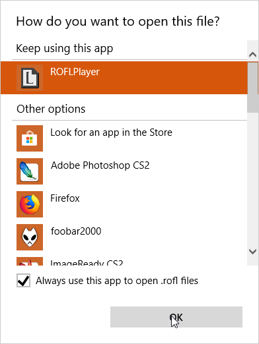Select the ROFLPlayer text label

[75, 72]
